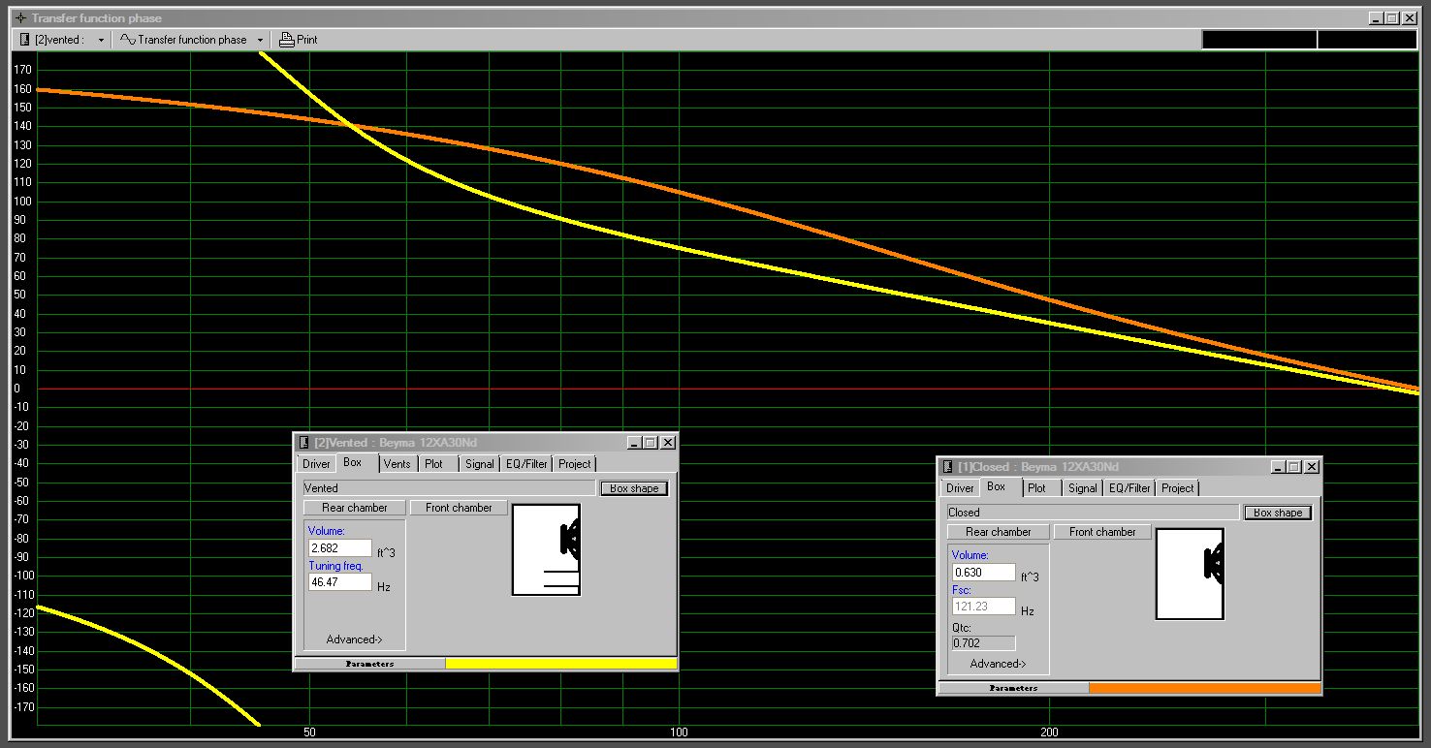Viewport: 1431px width, 748px height.
Task: Expand Advanced-> in Vented window
Action: click(x=354, y=639)
